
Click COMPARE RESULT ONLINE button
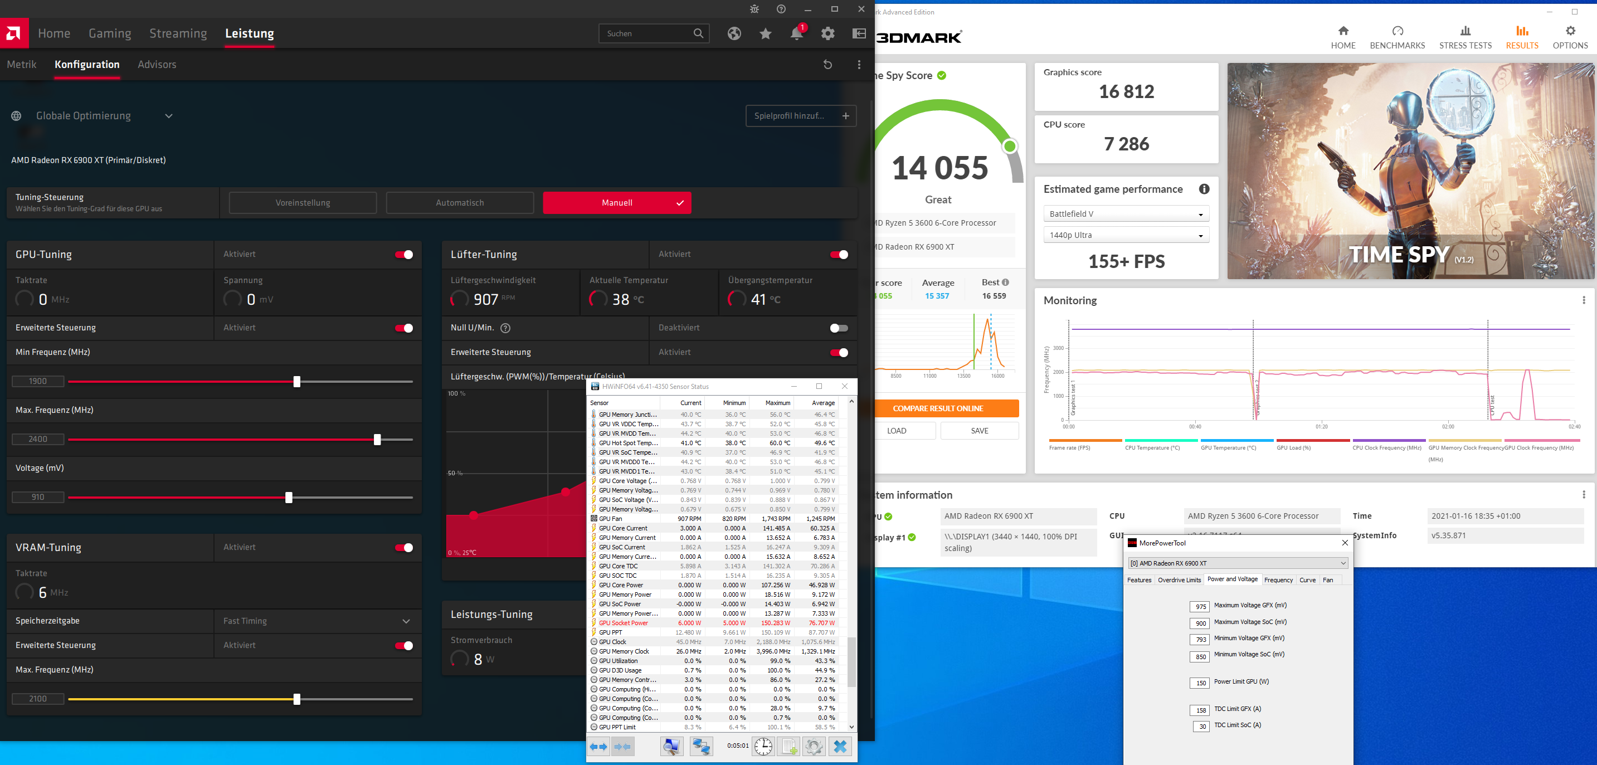pyautogui.click(x=947, y=408)
